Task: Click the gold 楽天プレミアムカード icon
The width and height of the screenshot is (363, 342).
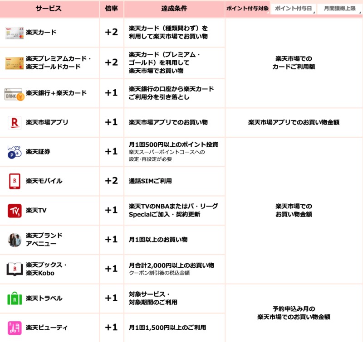Action: (x=15, y=63)
